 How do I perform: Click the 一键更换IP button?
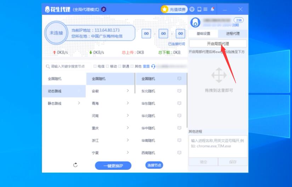113,165
